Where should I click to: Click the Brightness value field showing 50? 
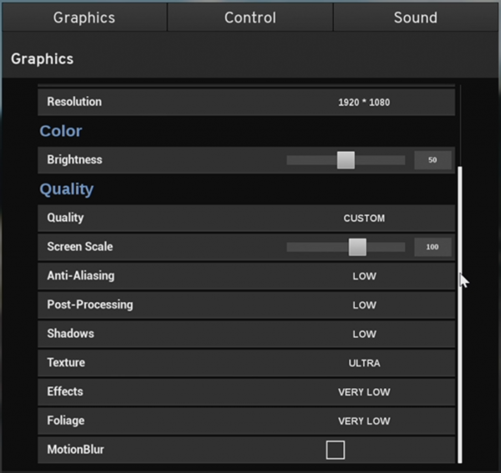(x=433, y=160)
